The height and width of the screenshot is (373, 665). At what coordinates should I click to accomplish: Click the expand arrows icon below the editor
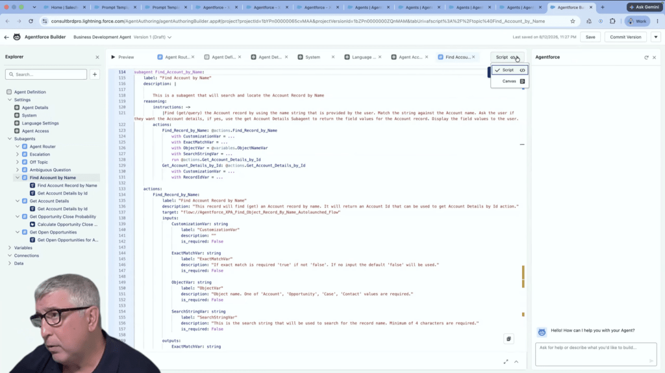coord(505,361)
